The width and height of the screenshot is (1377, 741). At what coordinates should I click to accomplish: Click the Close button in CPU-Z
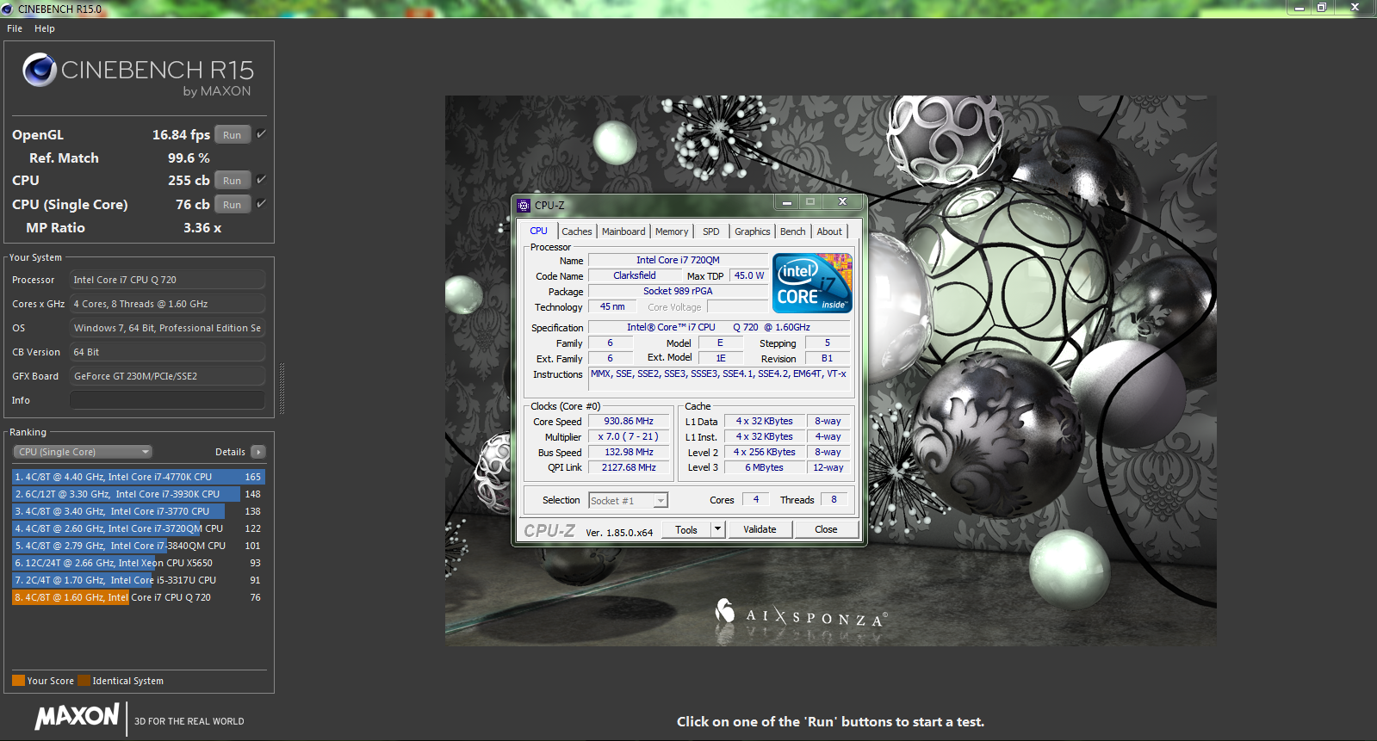(x=826, y=529)
